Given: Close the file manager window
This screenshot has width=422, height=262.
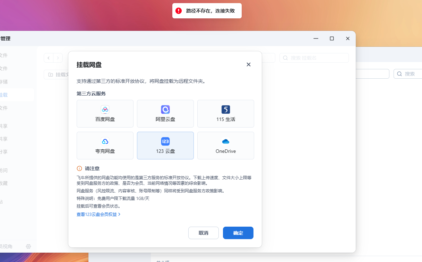Looking at the screenshot, I should click(x=348, y=38).
